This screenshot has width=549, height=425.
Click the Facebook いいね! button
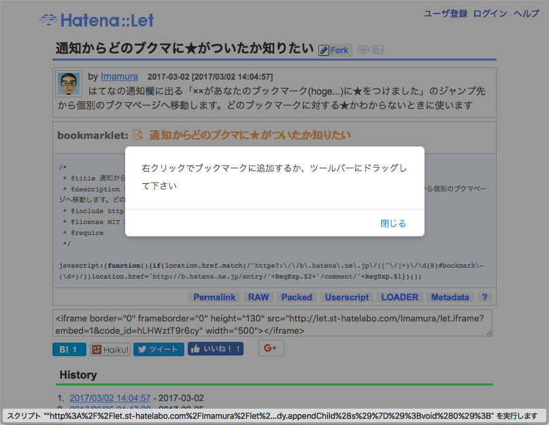pos(216,349)
